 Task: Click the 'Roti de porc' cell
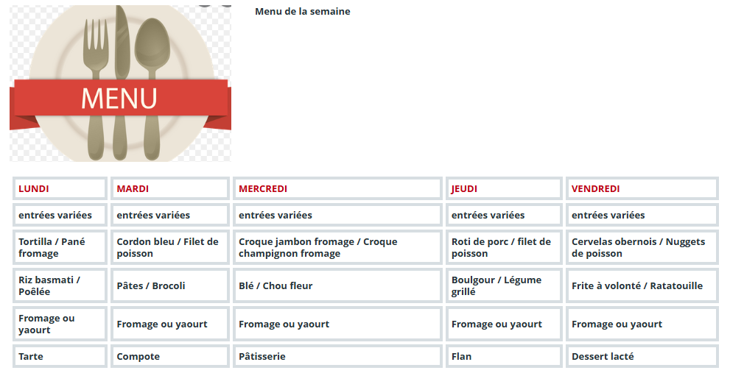click(504, 247)
